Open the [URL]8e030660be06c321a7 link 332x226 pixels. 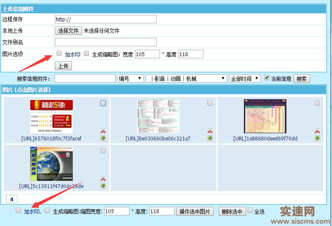[158, 138]
